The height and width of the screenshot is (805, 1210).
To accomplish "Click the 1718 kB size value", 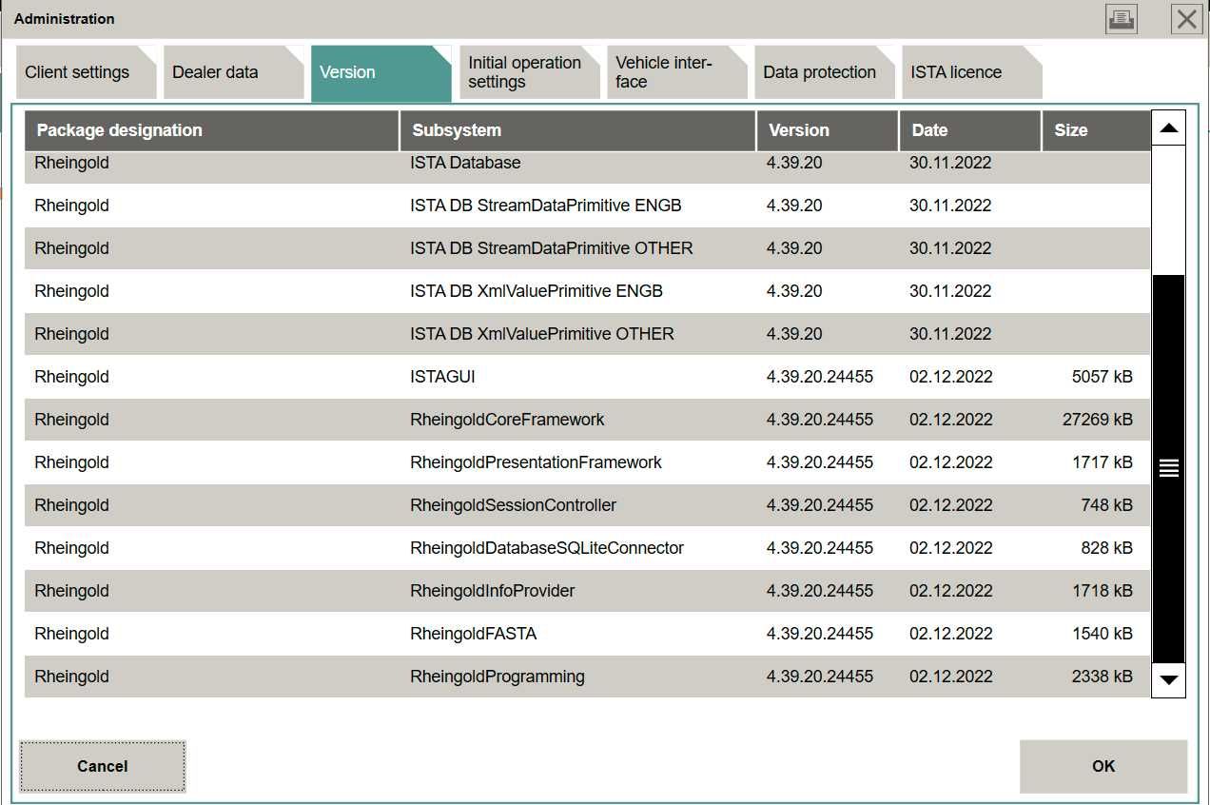I will tap(1102, 591).
